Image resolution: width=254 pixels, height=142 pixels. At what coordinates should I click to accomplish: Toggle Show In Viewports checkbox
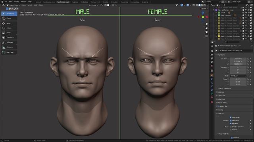click(x=231, y=120)
